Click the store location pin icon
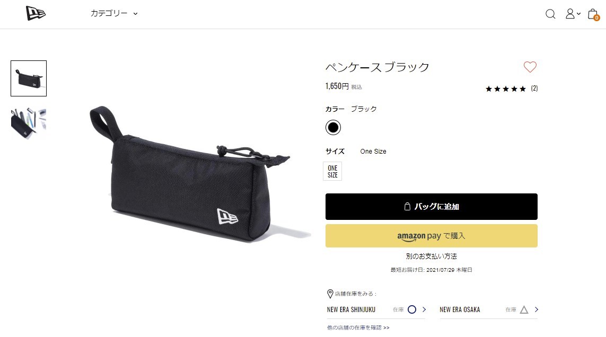606x337 pixels. (x=330, y=294)
